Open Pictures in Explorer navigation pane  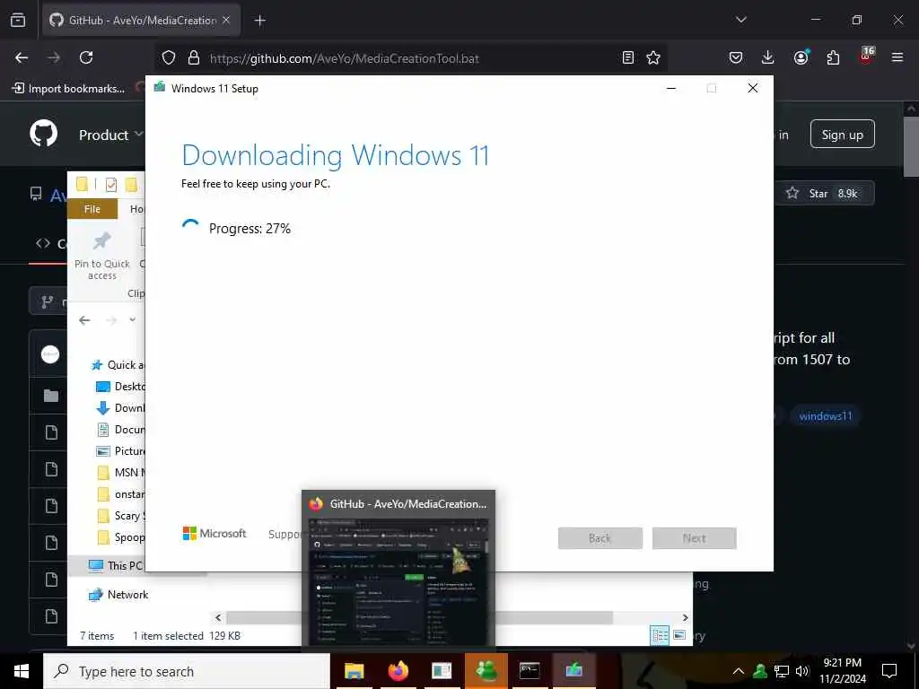point(121,451)
